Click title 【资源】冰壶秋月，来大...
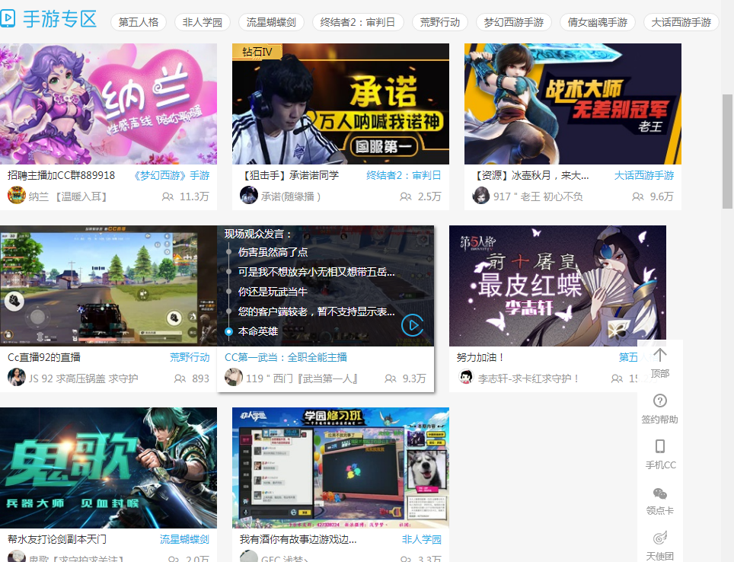The width and height of the screenshot is (734, 562). (x=531, y=176)
